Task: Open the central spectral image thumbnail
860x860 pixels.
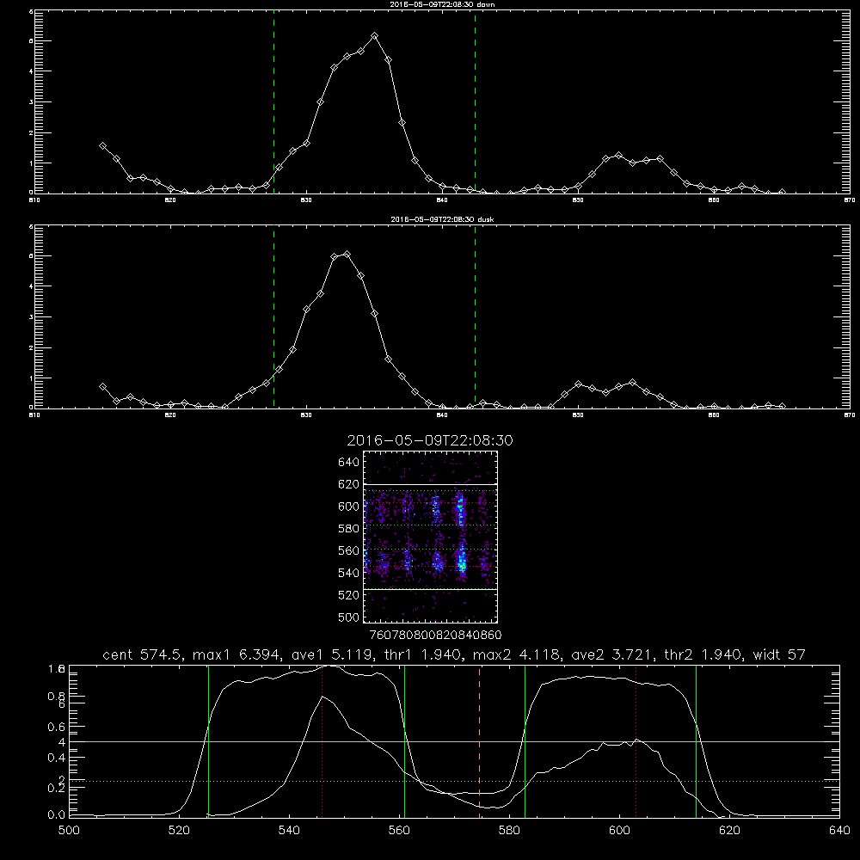Action: point(430,537)
